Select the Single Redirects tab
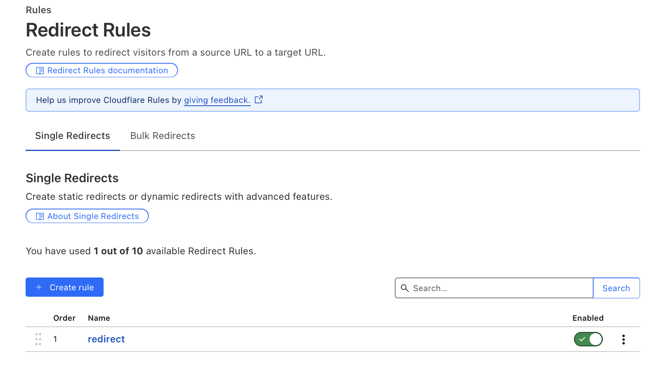Viewport: 660px width, 374px height. pos(72,136)
